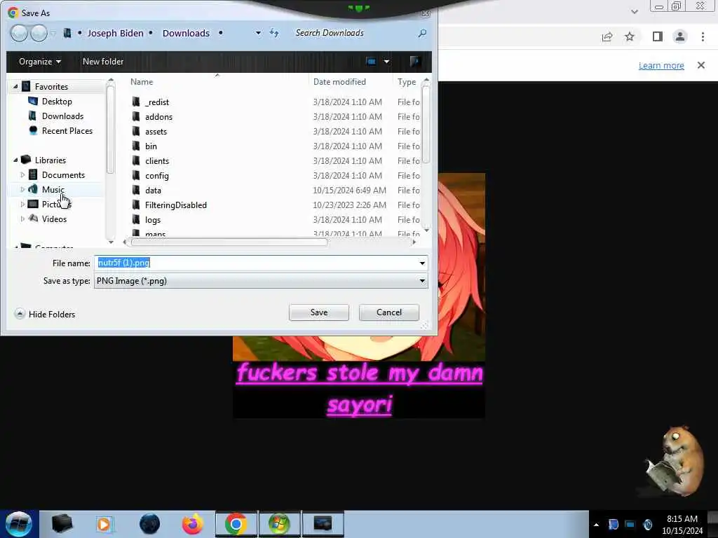Click the Joseph Biden breadcrumb

pyautogui.click(x=116, y=33)
